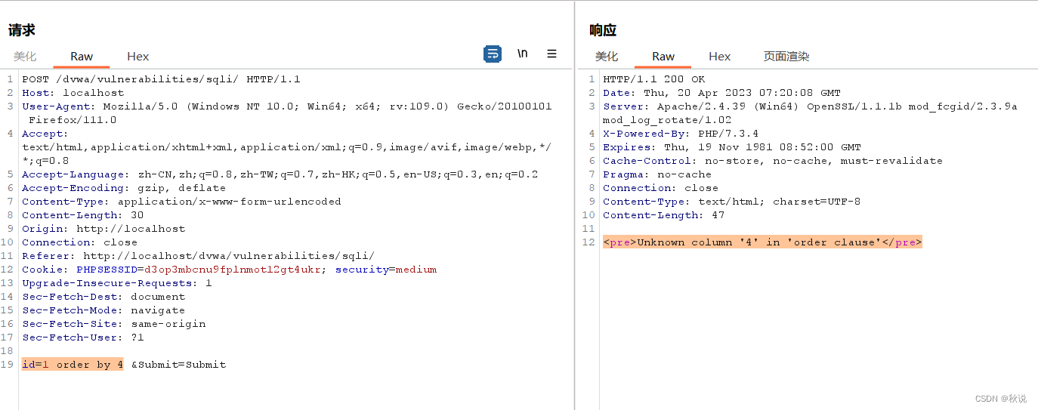Click the request Connection: close line

79,242
